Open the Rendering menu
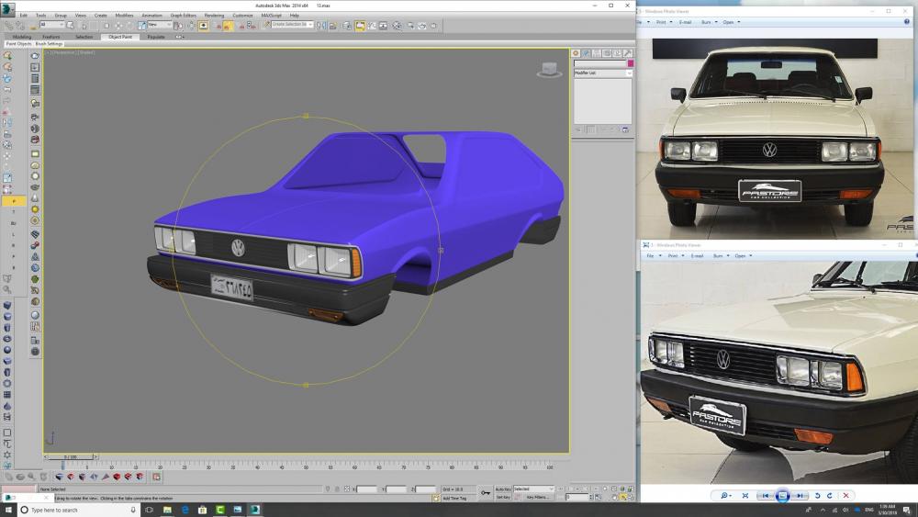The image size is (918, 517). pyautogui.click(x=213, y=16)
